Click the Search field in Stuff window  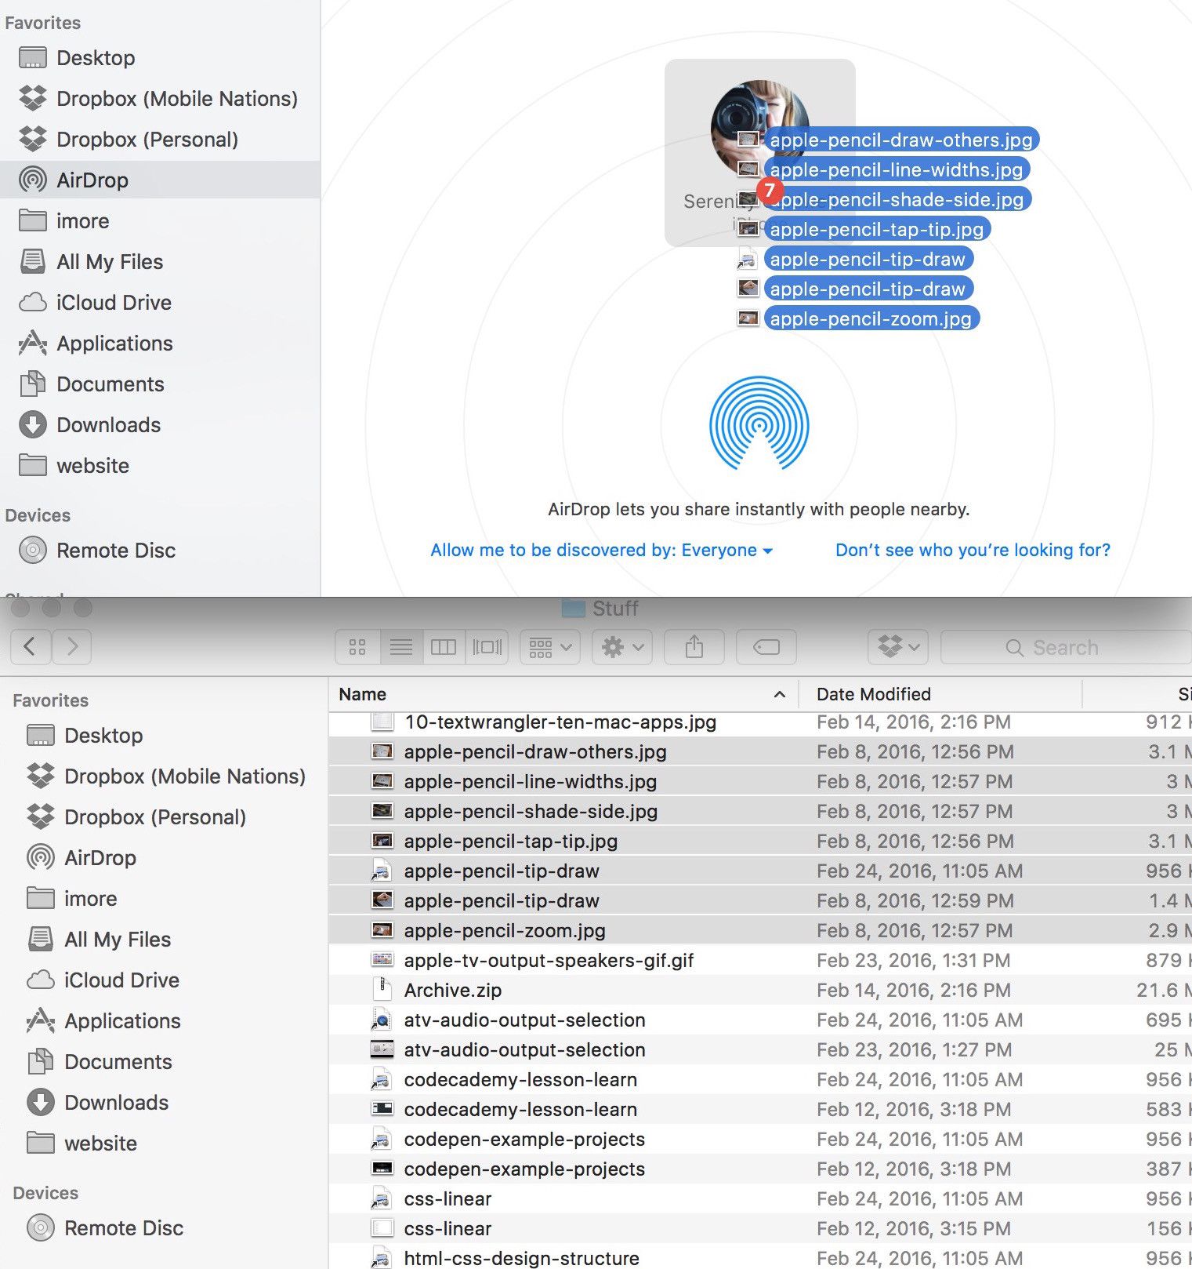(x=1064, y=647)
